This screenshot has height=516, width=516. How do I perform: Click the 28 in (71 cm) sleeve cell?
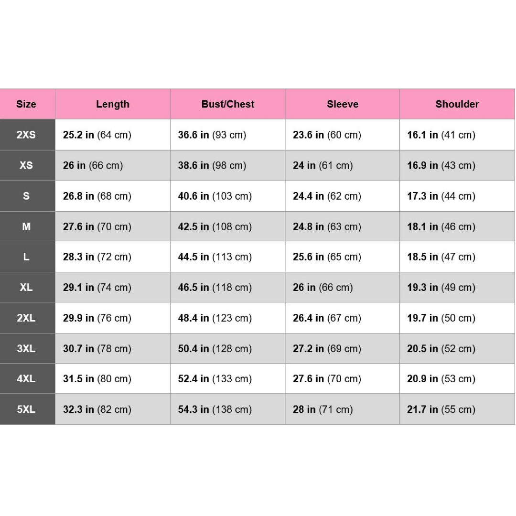coord(323,409)
